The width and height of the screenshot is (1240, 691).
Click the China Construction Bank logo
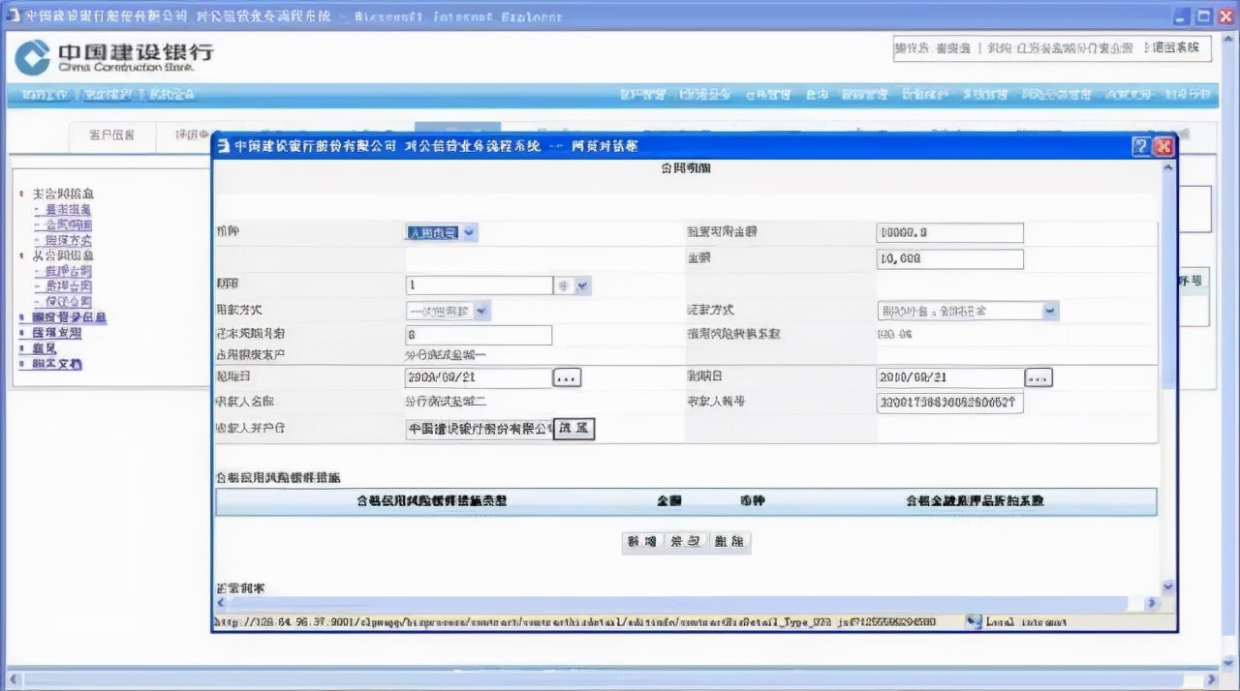113,57
